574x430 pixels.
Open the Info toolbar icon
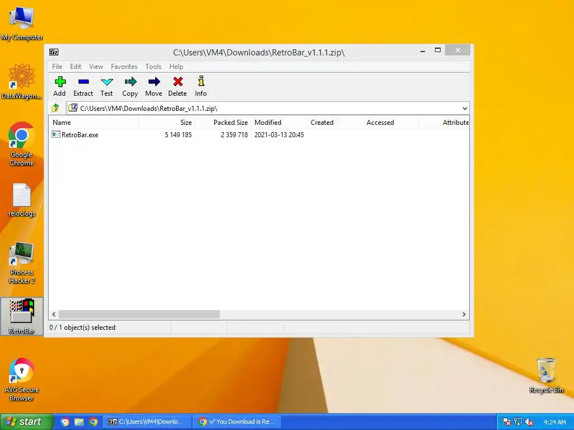[x=201, y=81]
